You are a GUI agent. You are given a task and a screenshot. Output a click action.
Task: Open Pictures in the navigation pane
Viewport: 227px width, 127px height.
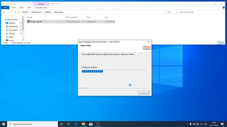[x=12, y=34]
